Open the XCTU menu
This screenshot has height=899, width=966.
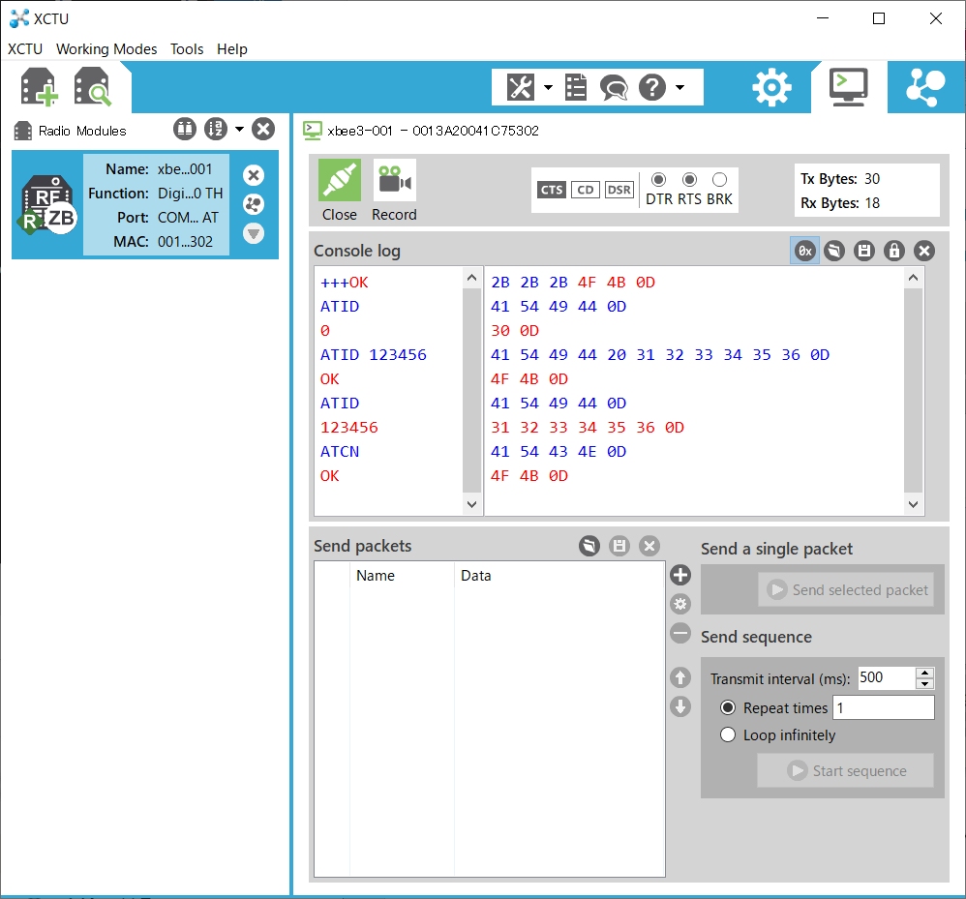[x=25, y=48]
